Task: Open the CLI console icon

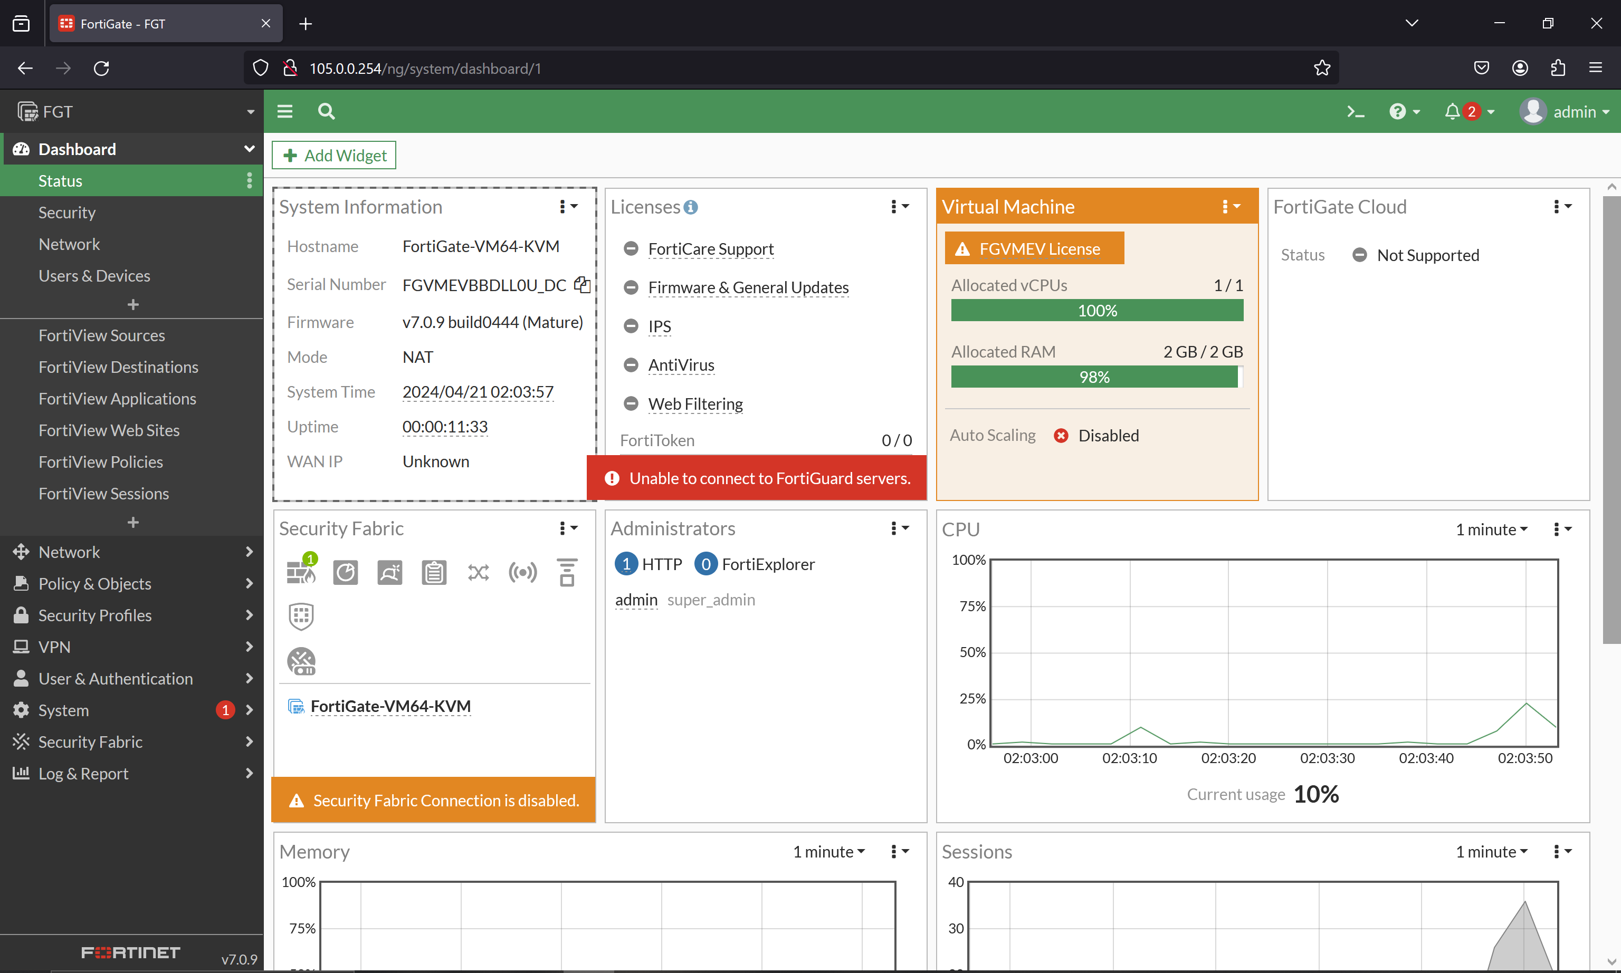Action: [1355, 111]
